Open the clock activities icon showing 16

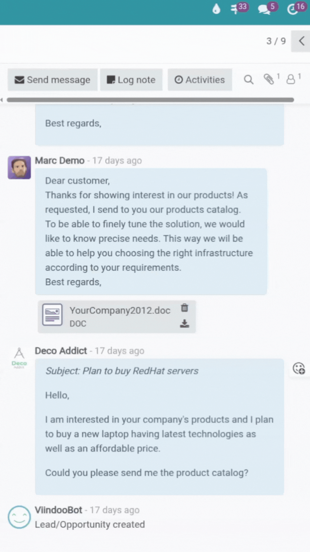point(293,9)
